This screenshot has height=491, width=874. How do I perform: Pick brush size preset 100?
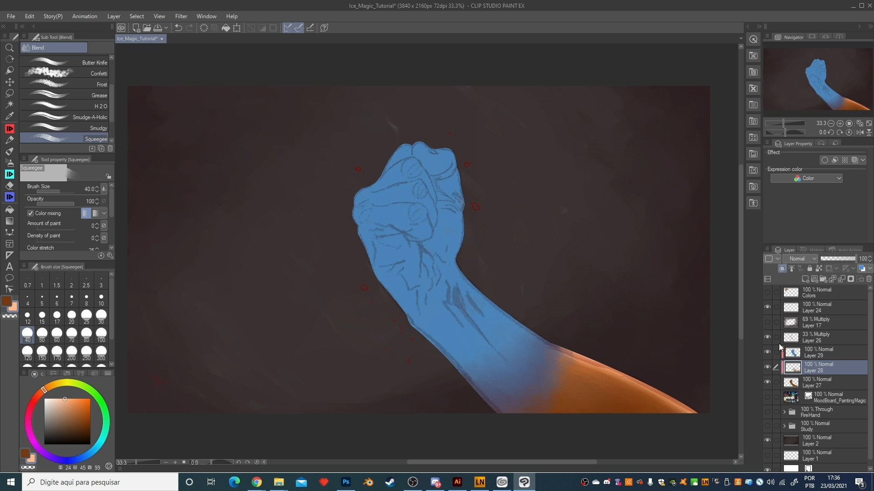click(x=101, y=335)
